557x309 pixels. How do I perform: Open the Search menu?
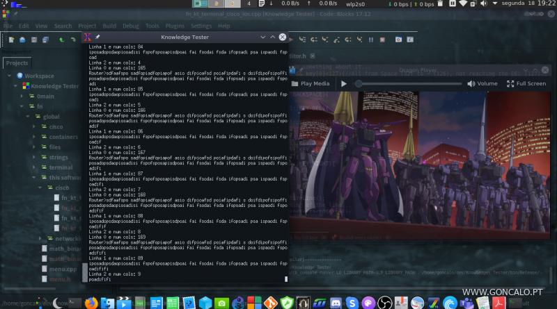click(63, 26)
